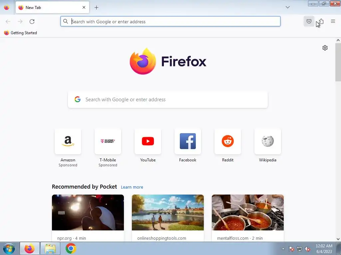Launch Google Chrome from the taskbar

click(71, 248)
